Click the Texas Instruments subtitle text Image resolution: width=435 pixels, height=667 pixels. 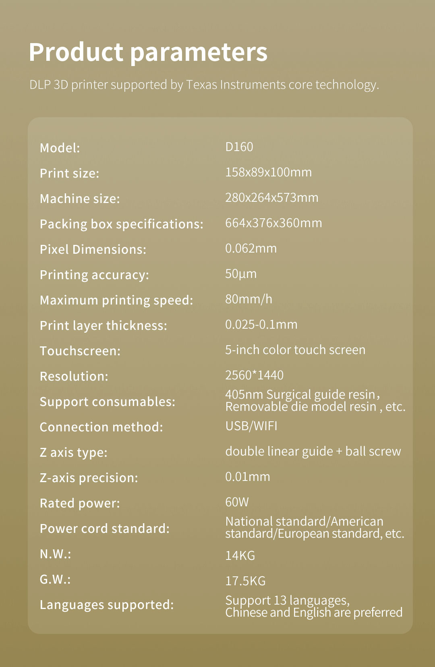(x=204, y=85)
